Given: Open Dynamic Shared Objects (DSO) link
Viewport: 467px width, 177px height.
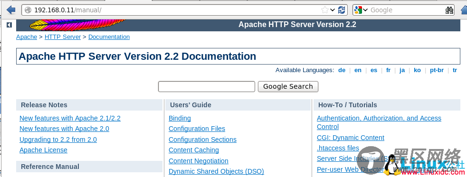Looking at the screenshot, I should coord(216,172).
